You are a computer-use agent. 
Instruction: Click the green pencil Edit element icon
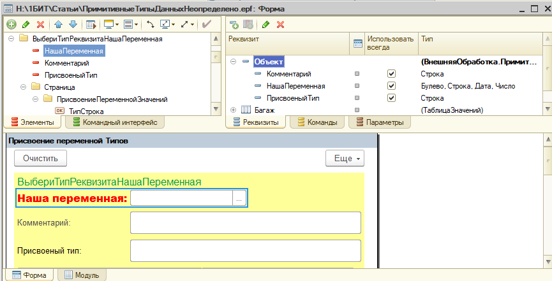tap(26, 24)
